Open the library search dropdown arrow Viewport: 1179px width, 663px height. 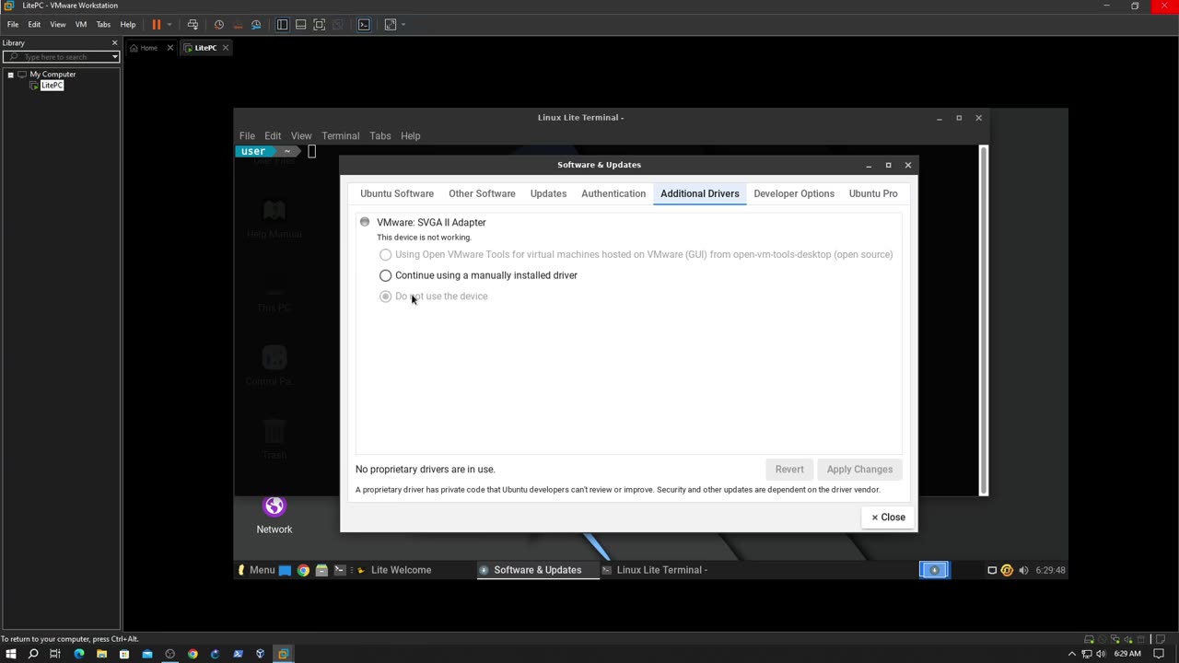tap(115, 57)
